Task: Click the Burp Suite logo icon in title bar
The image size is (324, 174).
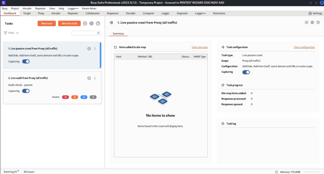Action: pyautogui.click(x=3, y=3)
